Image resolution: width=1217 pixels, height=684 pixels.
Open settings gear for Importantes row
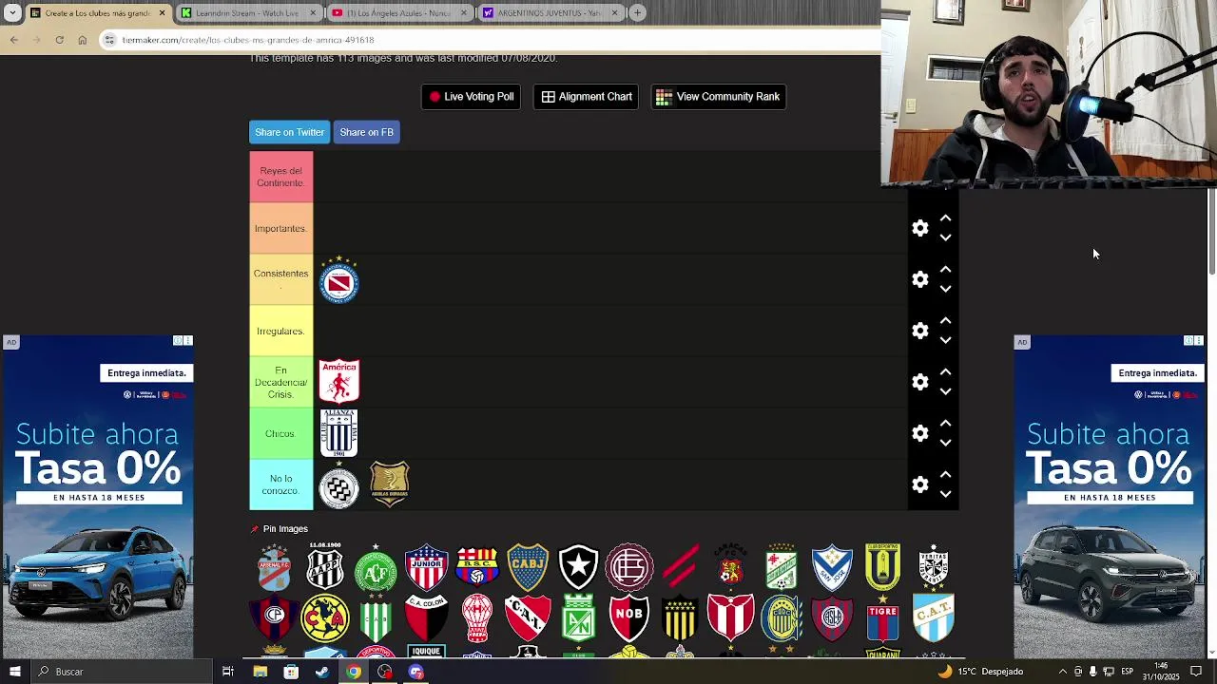point(920,228)
